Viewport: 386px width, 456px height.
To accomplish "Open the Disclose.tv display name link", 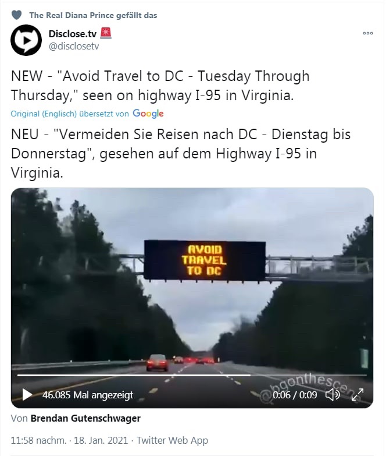I will pos(73,34).
